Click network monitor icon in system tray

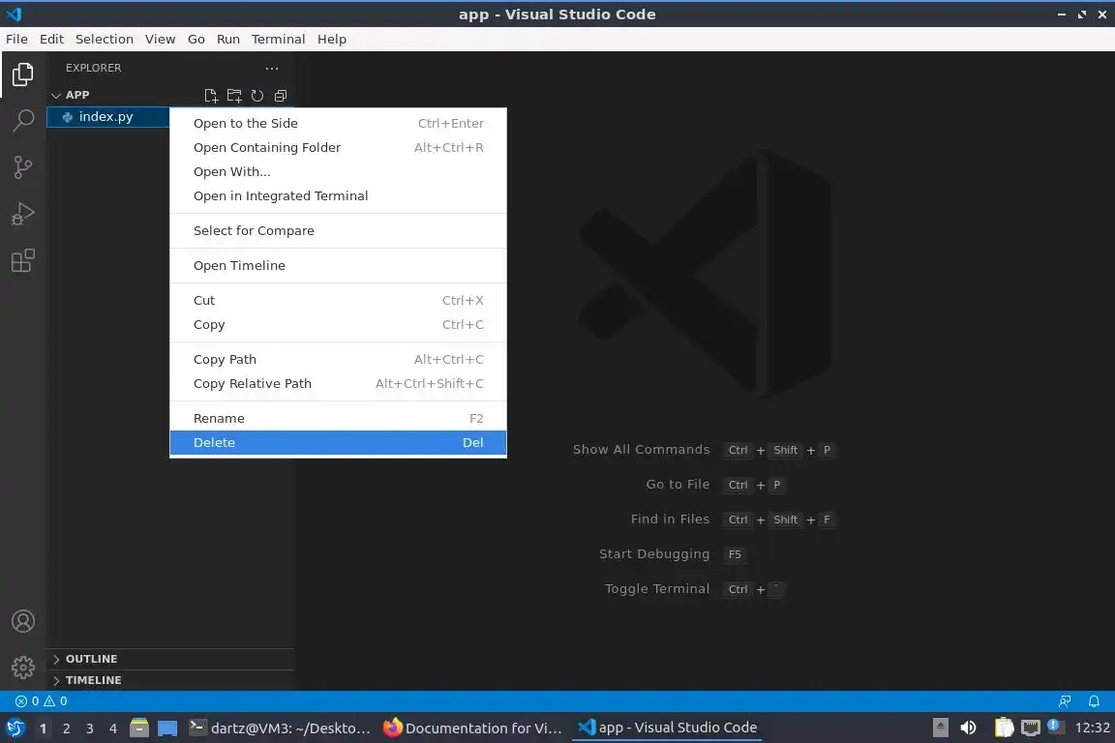click(1031, 728)
